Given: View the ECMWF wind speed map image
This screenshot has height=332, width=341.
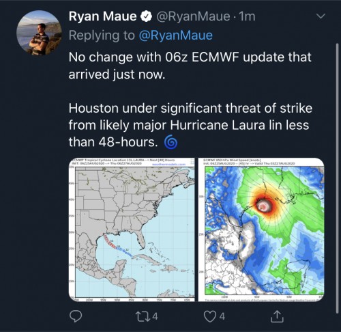Looking at the screenshot, I should tap(261, 230).
